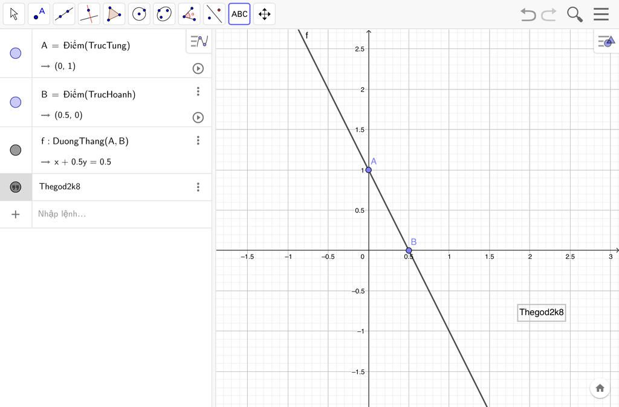Select the A = Điểm(TrucTung) definition
The height and width of the screenshot is (407, 619).
tap(85, 45)
